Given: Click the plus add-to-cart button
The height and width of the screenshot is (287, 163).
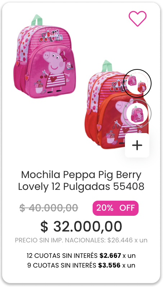Looking at the screenshot, I should [137, 145].
